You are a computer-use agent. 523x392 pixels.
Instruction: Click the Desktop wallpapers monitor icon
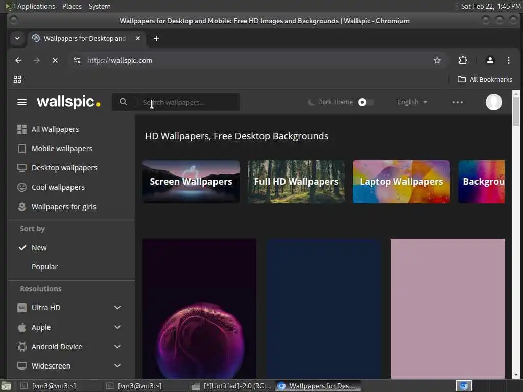pos(22,167)
